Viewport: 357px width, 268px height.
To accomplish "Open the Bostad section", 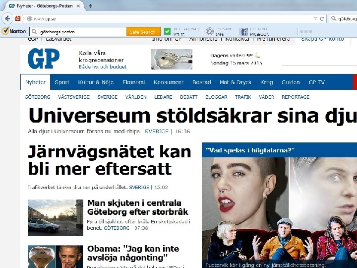I will click(202, 82).
